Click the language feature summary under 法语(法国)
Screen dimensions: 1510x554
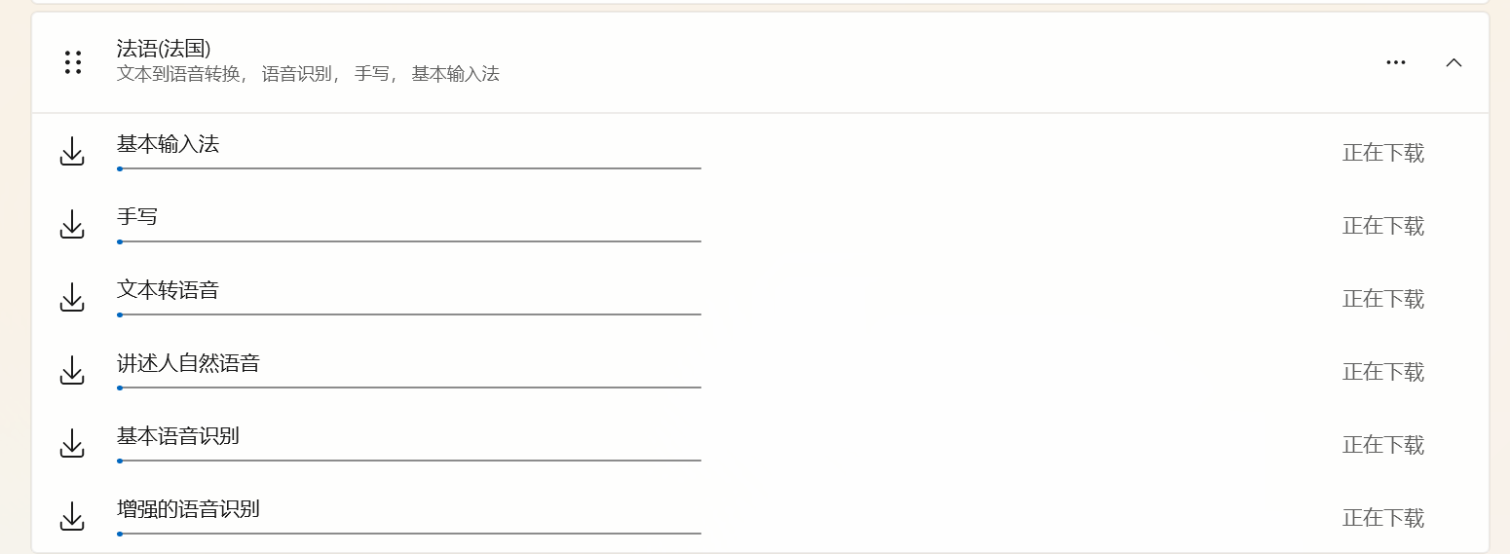tap(308, 74)
